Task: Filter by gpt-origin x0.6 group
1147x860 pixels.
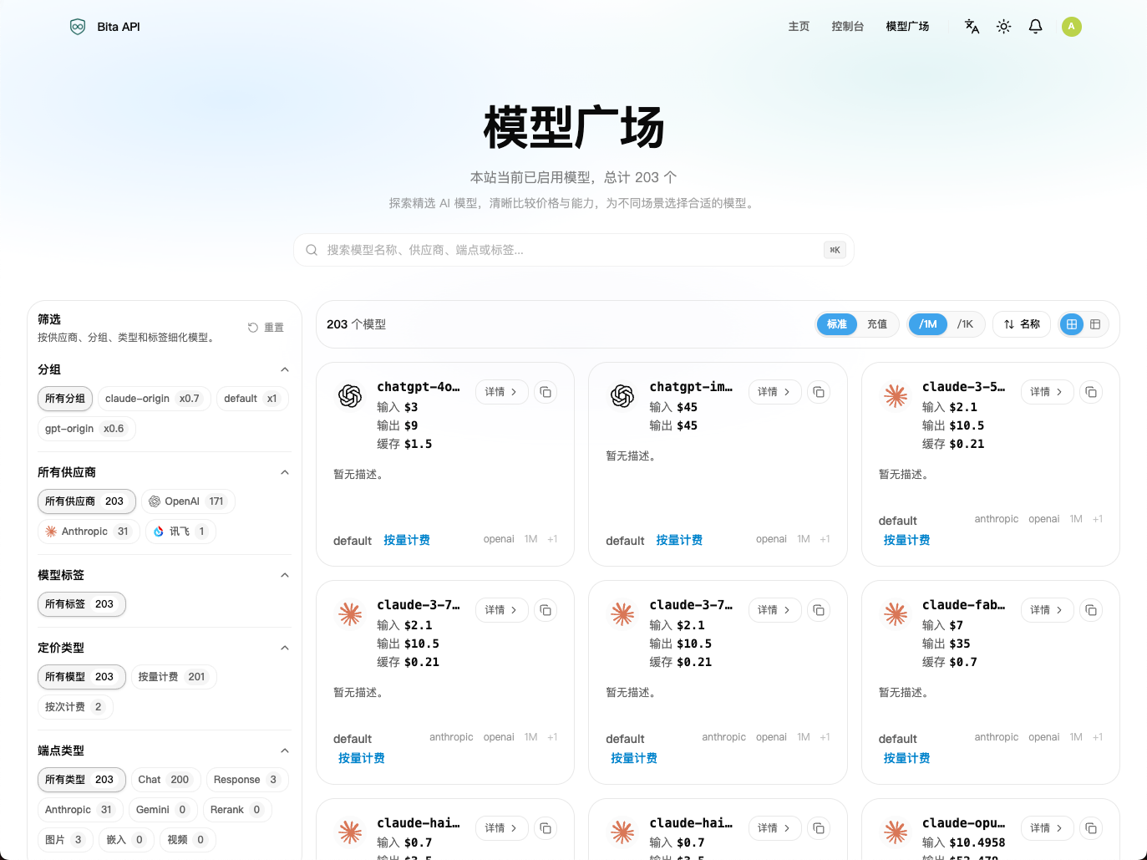Action: pyautogui.click(x=86, y=429)
